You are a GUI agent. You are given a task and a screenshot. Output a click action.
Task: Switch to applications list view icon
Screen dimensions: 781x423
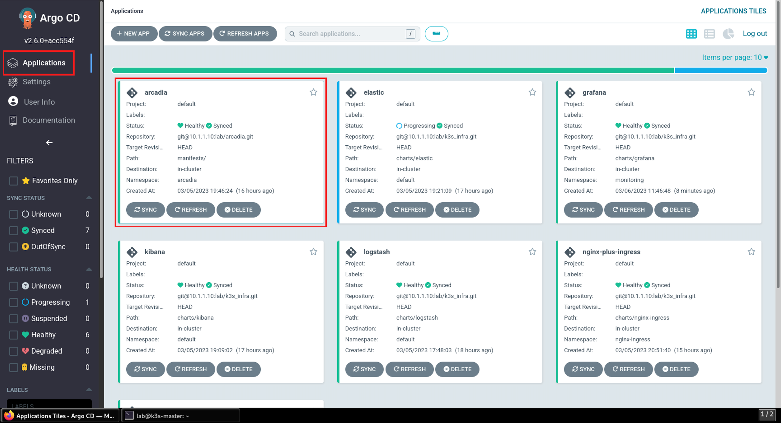[709, 34]
